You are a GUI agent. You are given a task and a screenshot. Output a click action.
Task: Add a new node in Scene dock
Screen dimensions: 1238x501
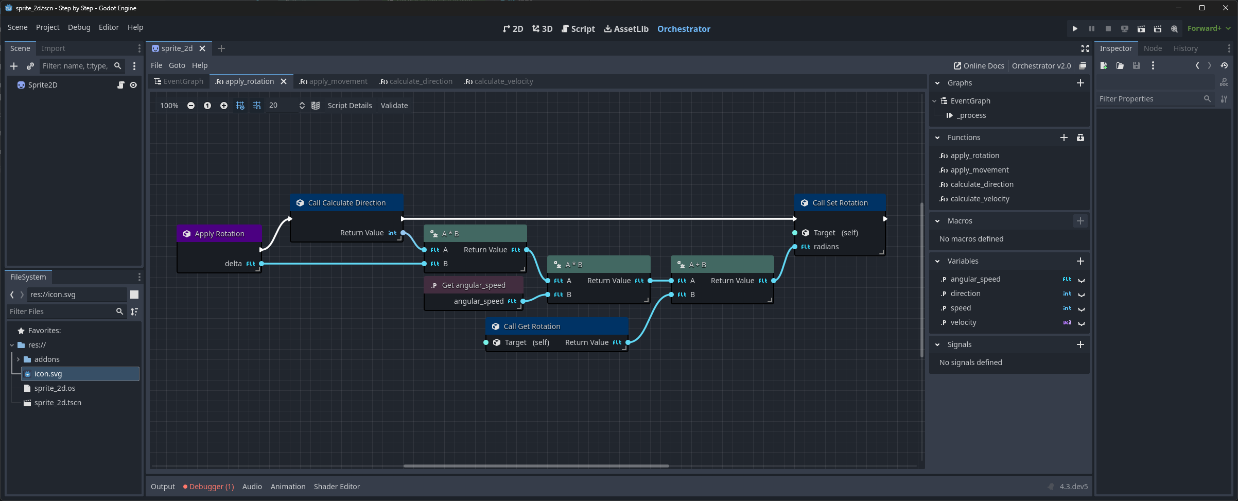point(14,66)
